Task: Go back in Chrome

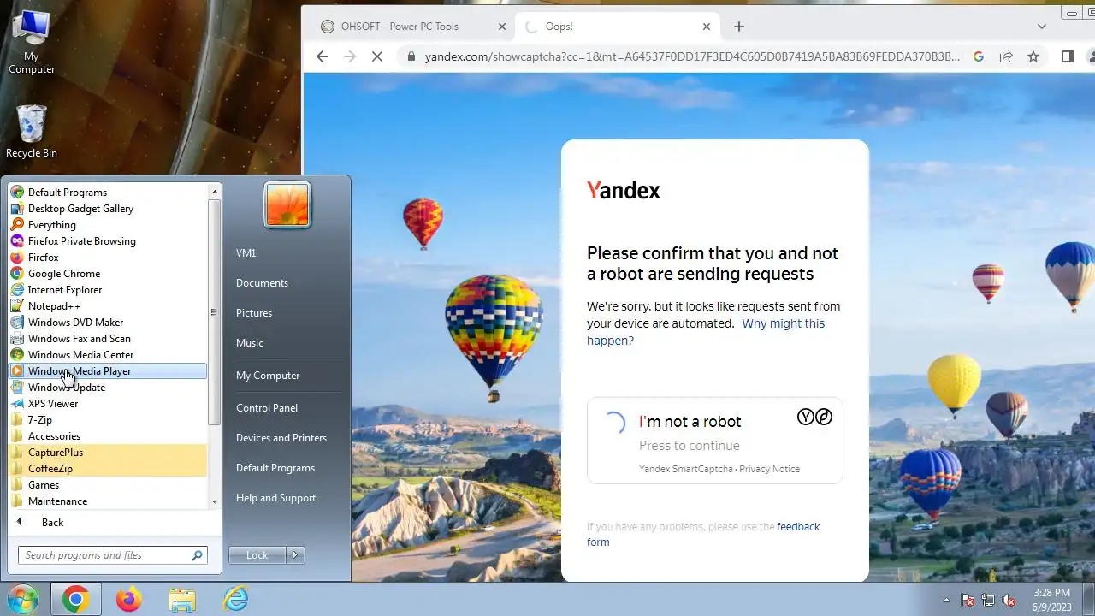Action: pyautogui.click(x=323, y=56)
